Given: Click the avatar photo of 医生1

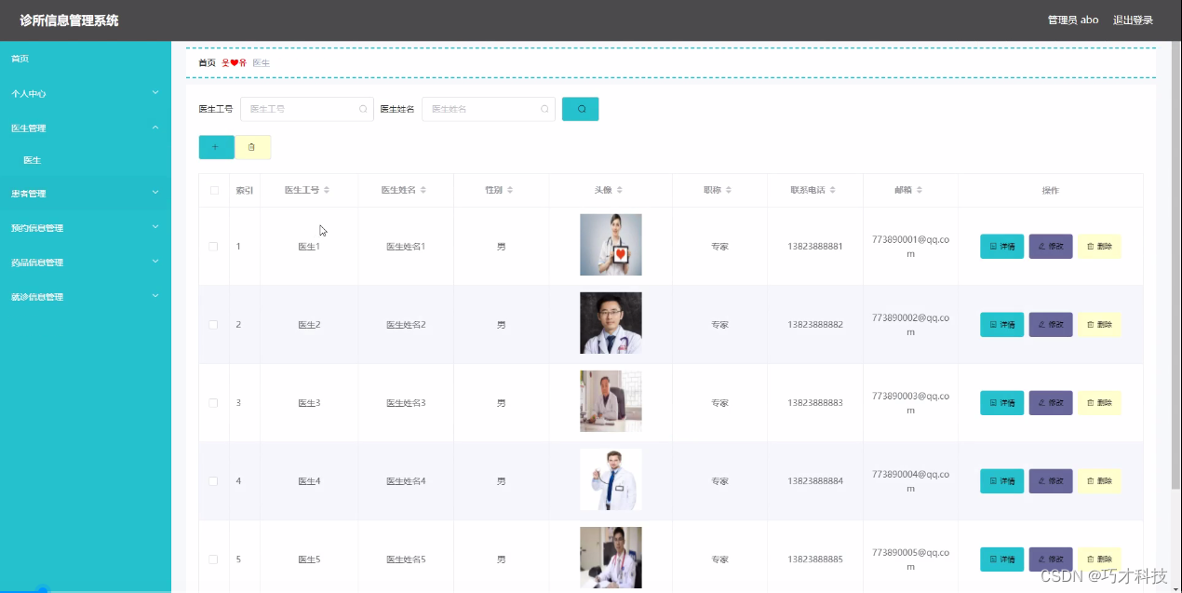Looking at the screenshot, I should tap(611, 245).
